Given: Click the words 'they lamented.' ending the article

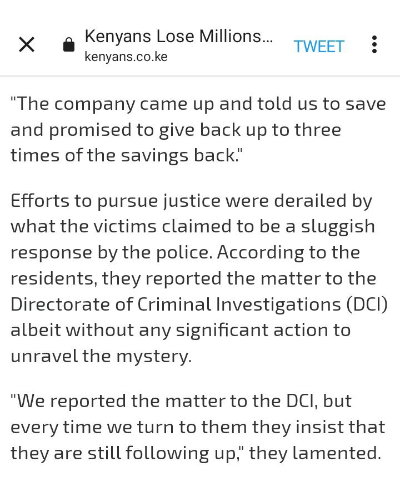Looking at the screenshot, I should coord(315,453).
